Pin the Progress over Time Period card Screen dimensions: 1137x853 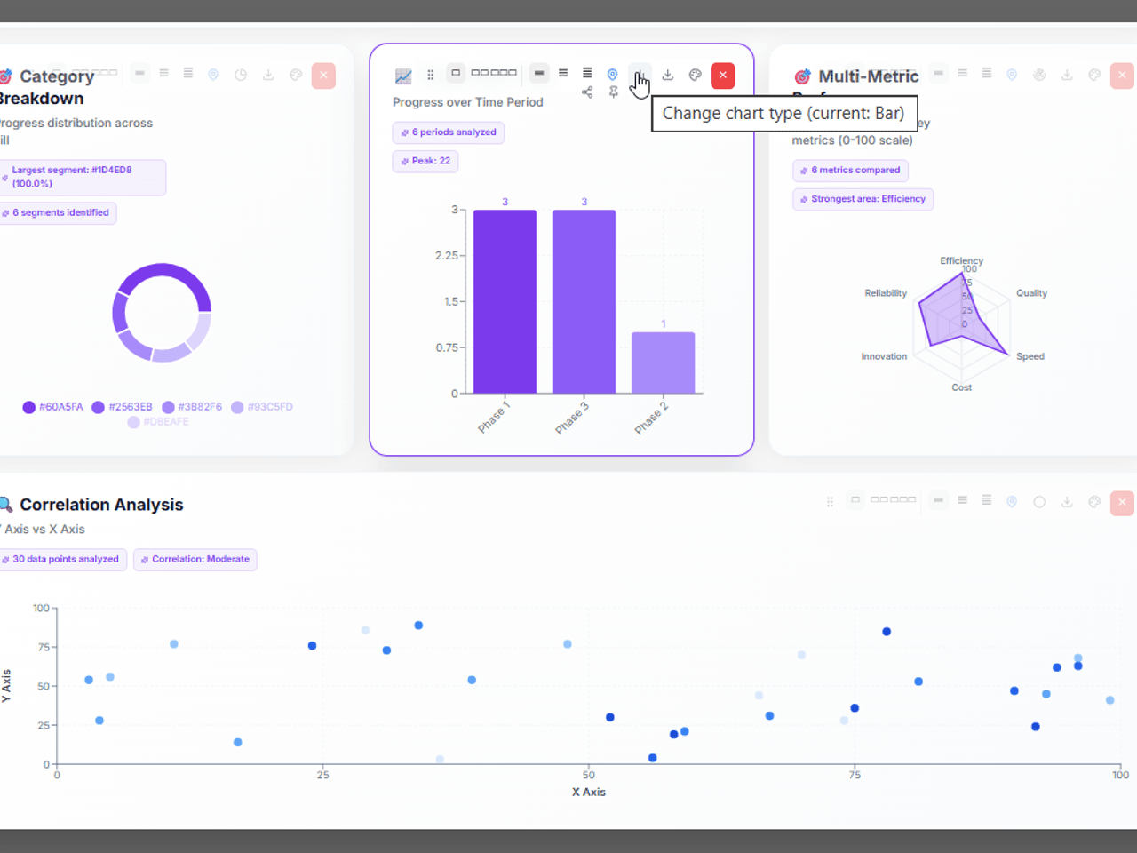click(x=613, y=92)
